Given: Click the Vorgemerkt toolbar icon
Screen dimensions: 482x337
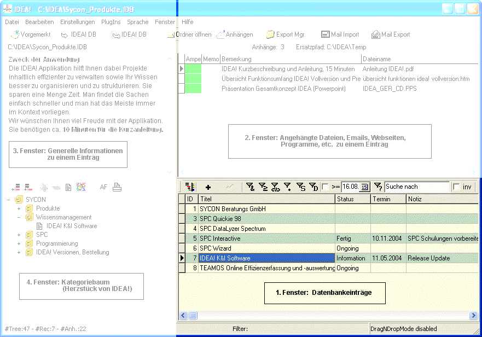Looking at the screenshot, I should coord(15,34).
